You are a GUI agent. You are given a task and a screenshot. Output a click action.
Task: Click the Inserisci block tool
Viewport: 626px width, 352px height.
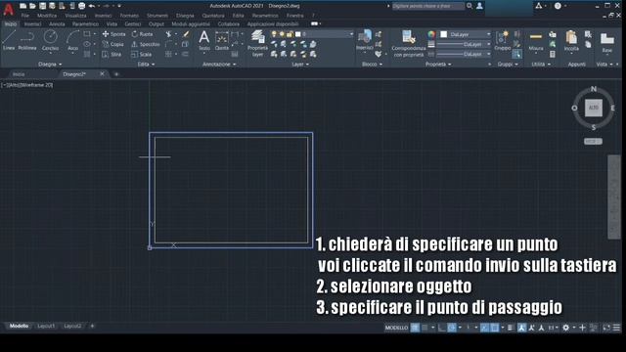[x=365, y=40]
